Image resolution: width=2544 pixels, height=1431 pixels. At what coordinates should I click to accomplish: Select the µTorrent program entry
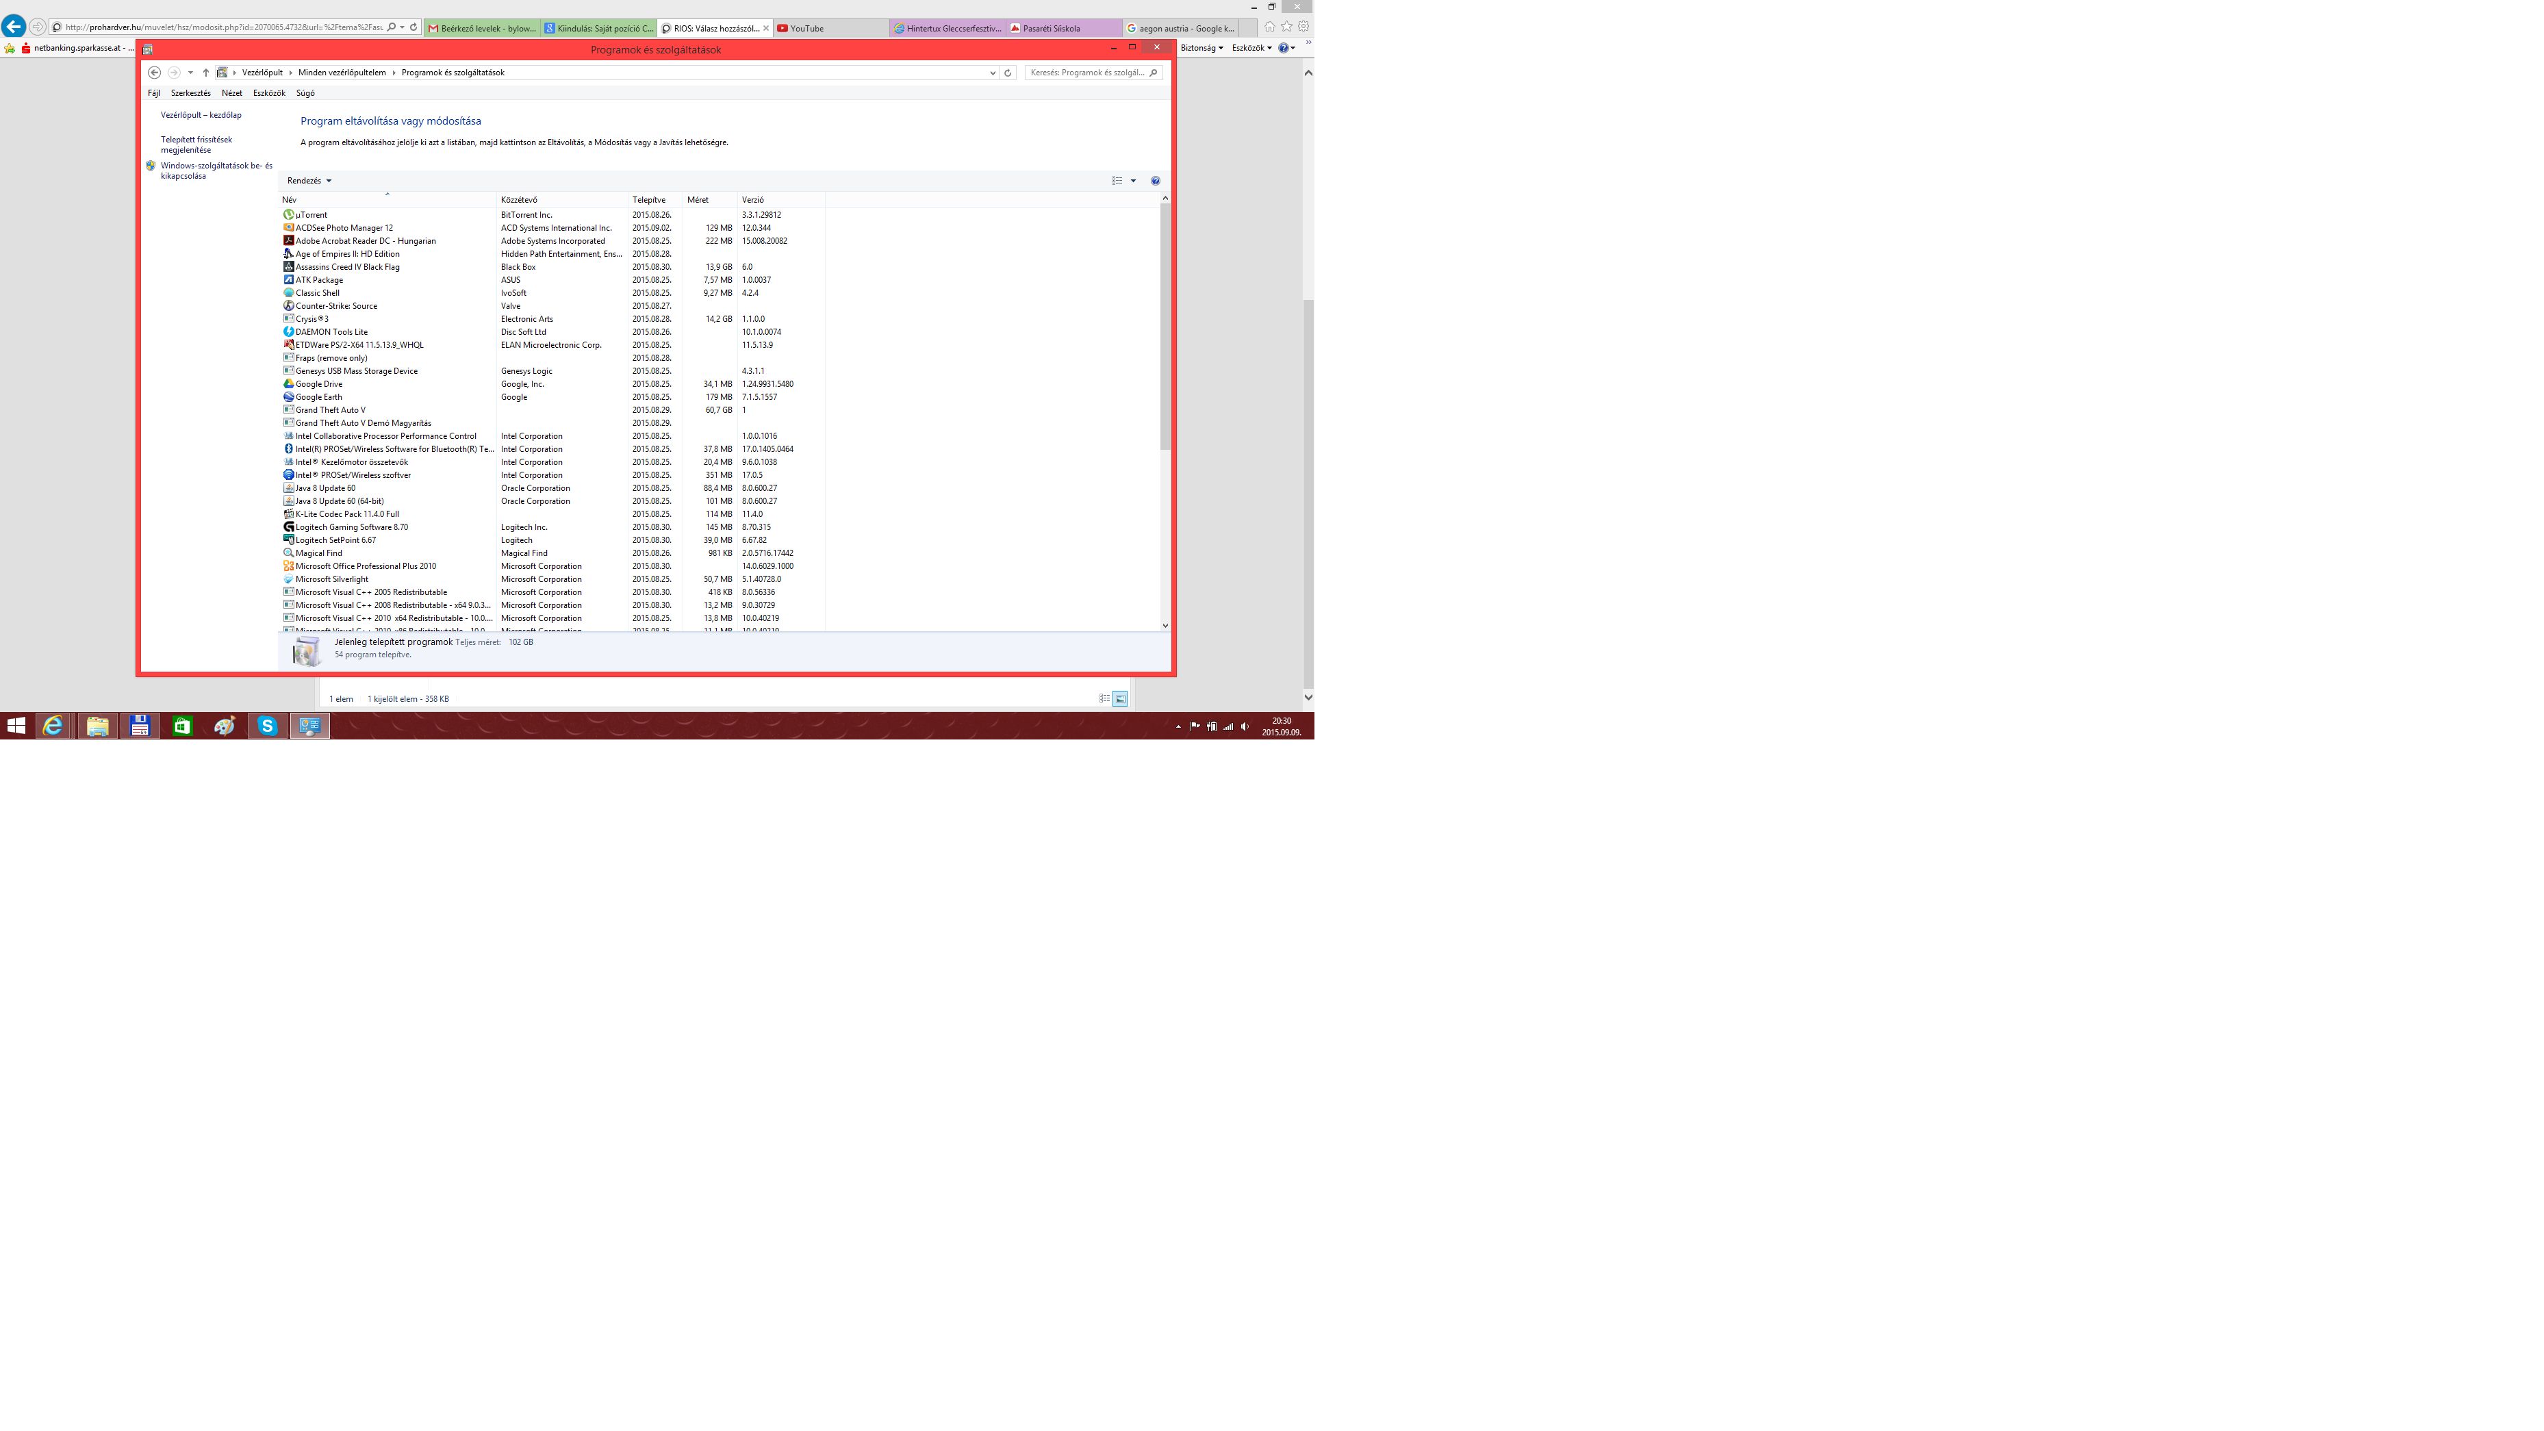point(311,214)
